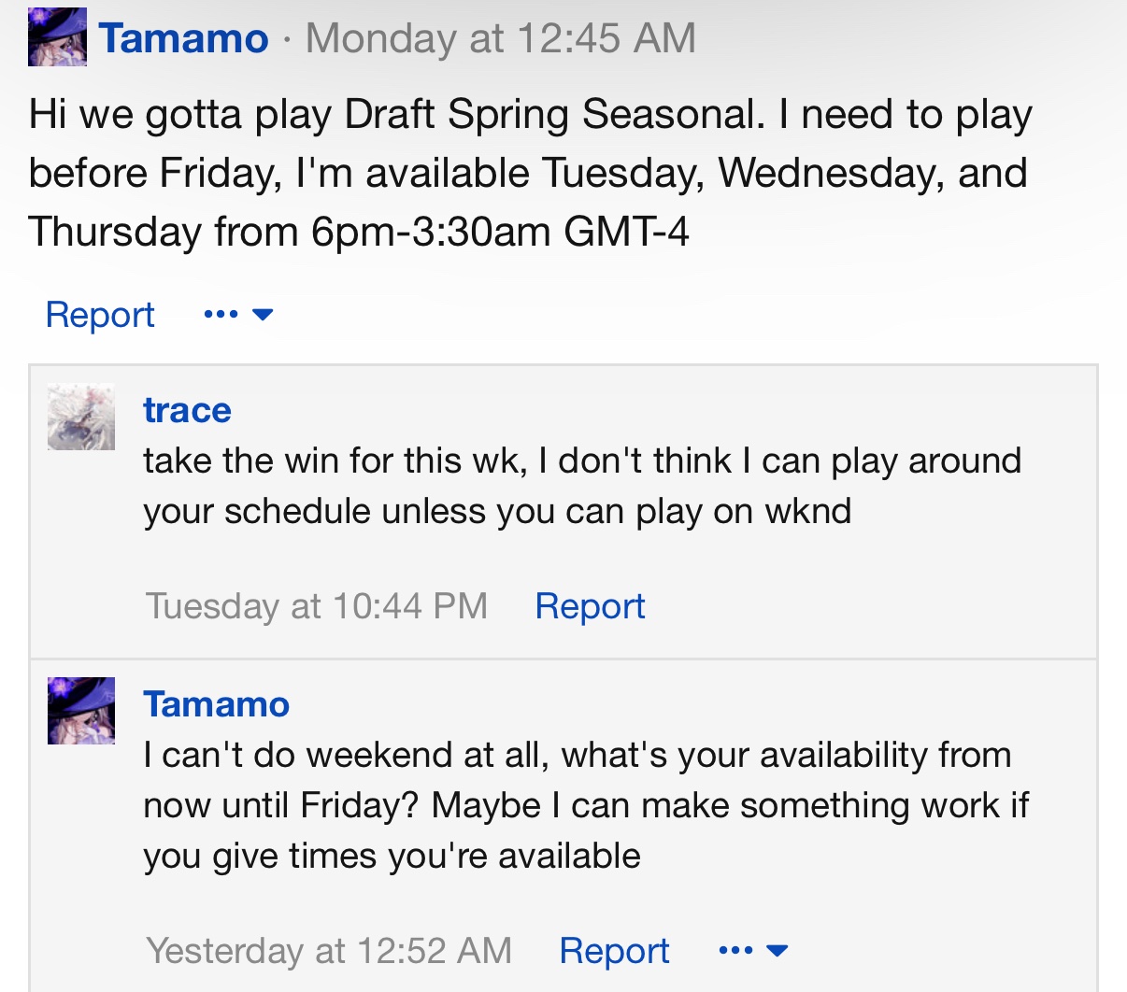This screenshot has height=992, width=1127.
Task: Expand the caret arrow beside top post's ellipsis
Action: (x=264, y=315)
